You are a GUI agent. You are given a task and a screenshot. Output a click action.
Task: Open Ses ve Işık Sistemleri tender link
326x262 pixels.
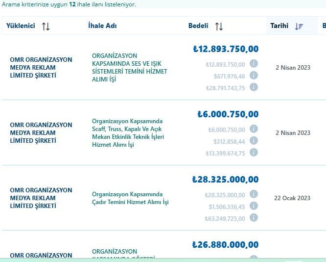130,68
